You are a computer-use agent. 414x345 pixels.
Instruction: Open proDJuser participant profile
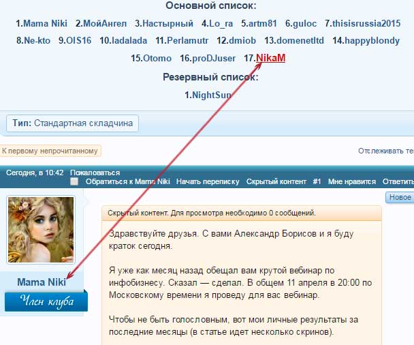[214, 58]
